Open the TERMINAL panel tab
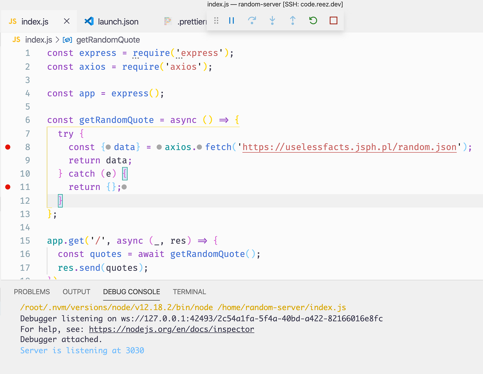The width and height of the screenshot is (483, 374). point(189,292)
